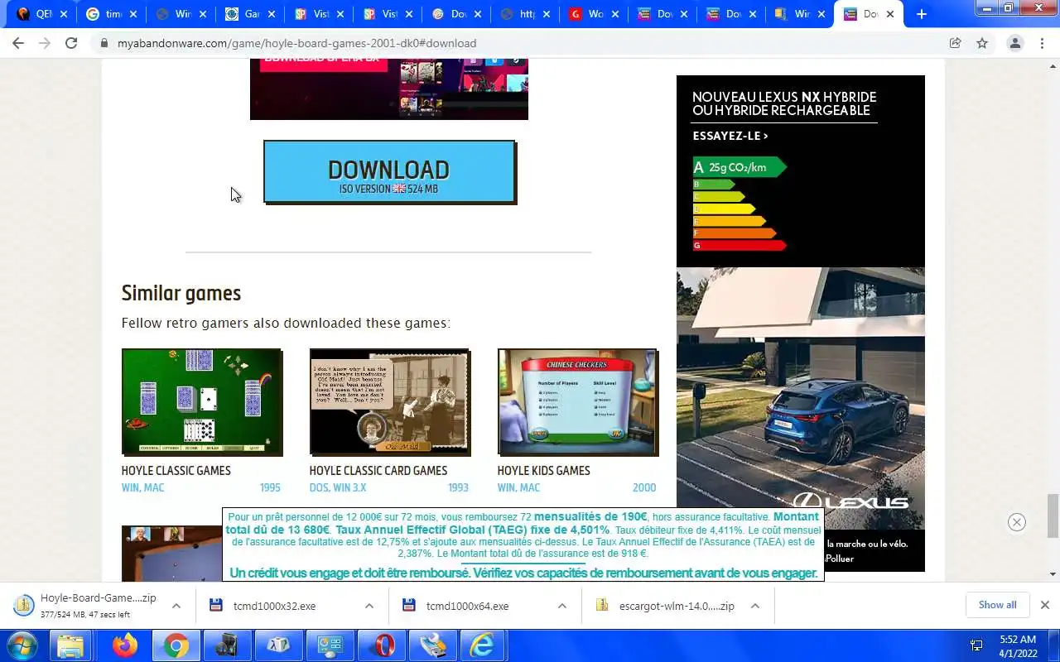Click the French personal loan ad banner
This screenshot has height=662, width=1060.
point(523,544)
